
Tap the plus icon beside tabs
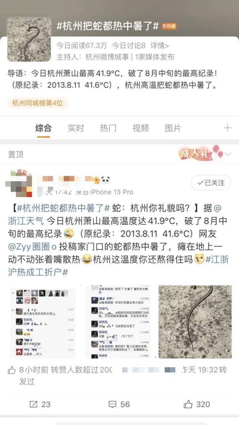click(x=227, y=128)
